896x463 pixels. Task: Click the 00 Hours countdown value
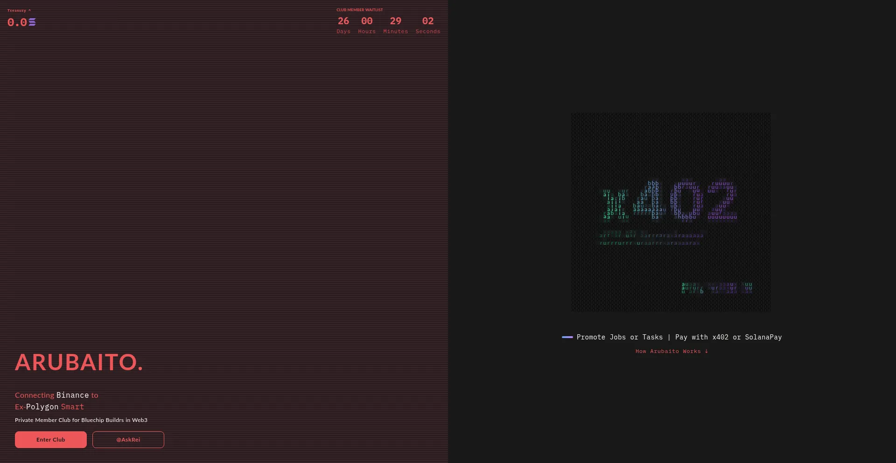pyautogui.click(x=367, y=21)
